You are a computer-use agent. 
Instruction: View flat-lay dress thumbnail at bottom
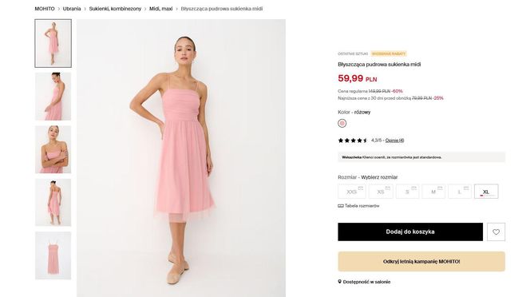point(53,255)
